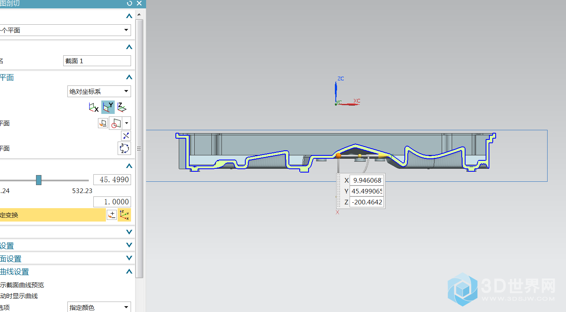Click the yellow arrow drag handle

point(383,155)
